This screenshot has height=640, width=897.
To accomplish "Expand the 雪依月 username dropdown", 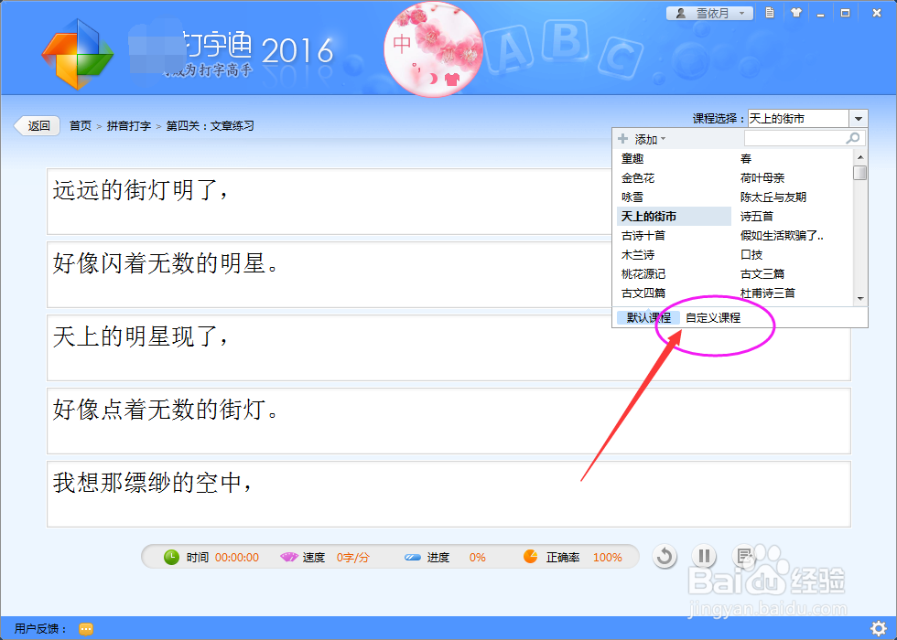I will click(x=741, y=12).
